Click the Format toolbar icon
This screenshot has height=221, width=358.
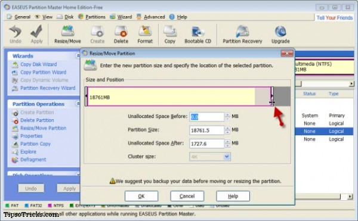145,34
